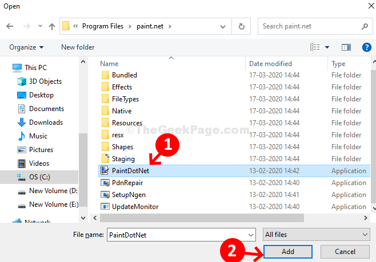Screen dimensions: 376x262
Task: Select the resx folder icon
Action: (105, 135)
